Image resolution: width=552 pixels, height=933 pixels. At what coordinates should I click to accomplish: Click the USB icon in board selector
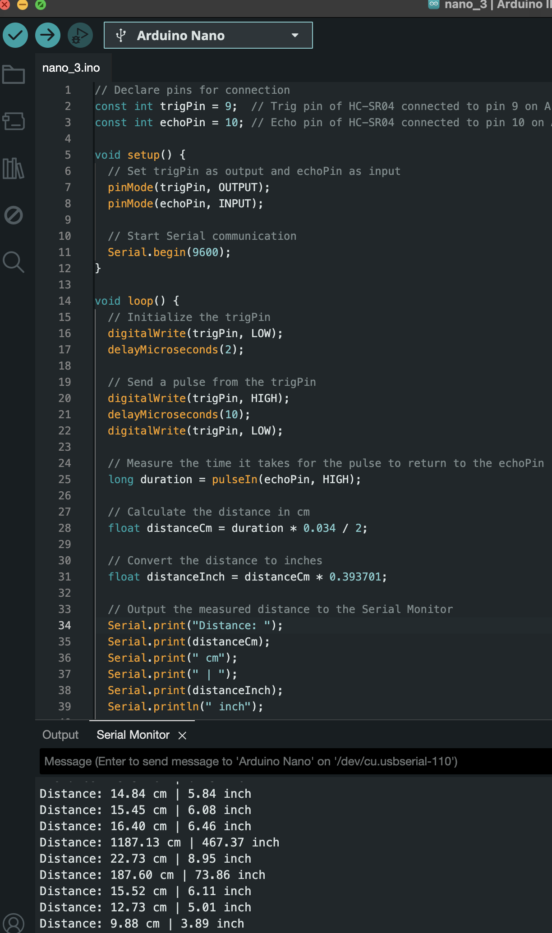point(120,35)
